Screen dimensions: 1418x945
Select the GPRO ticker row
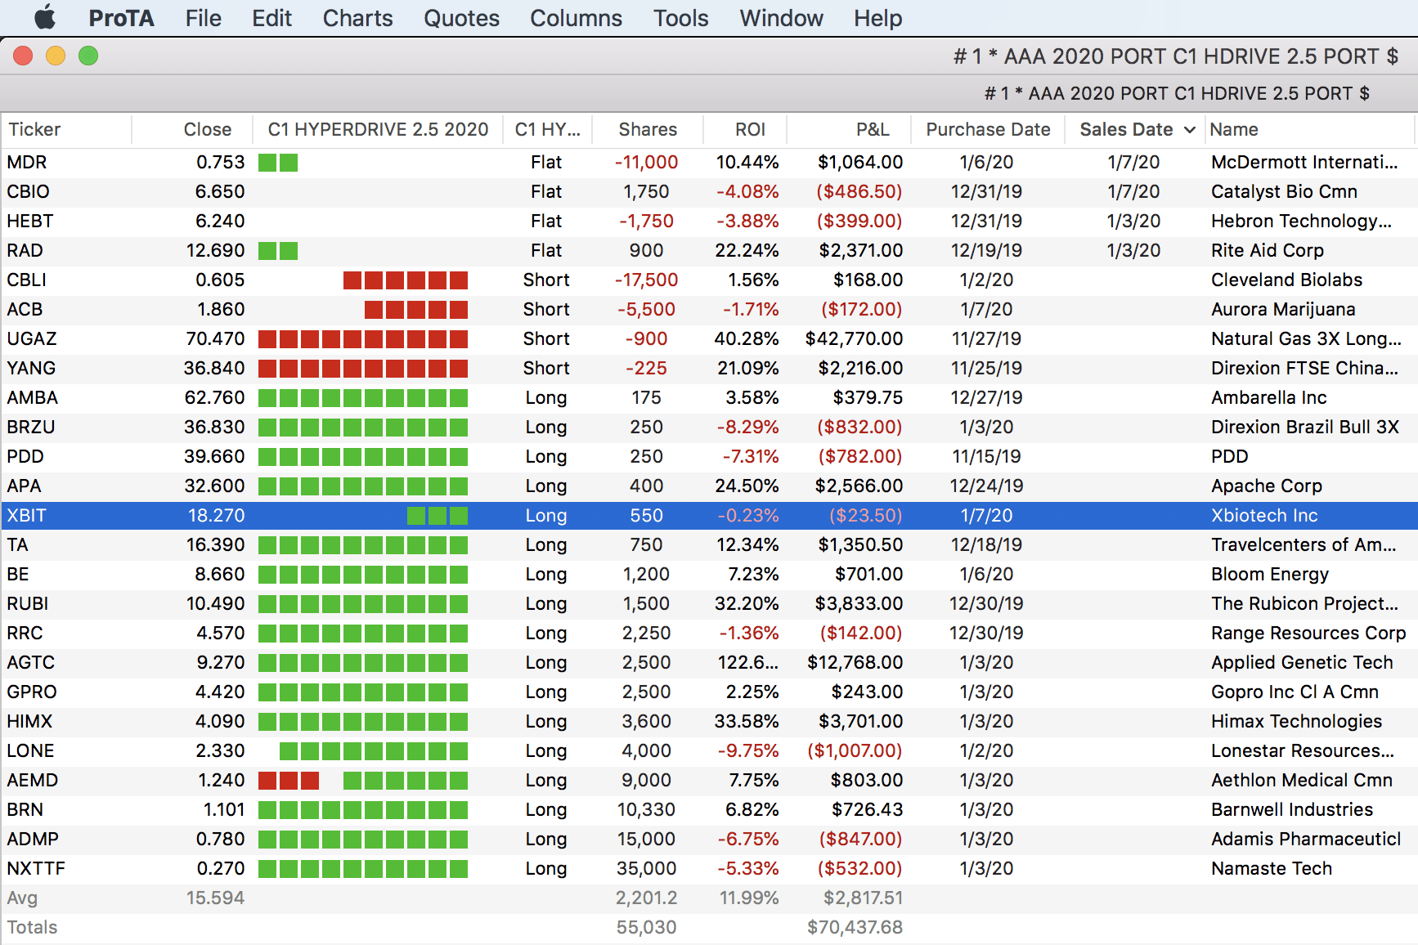[x=709, y=692]
